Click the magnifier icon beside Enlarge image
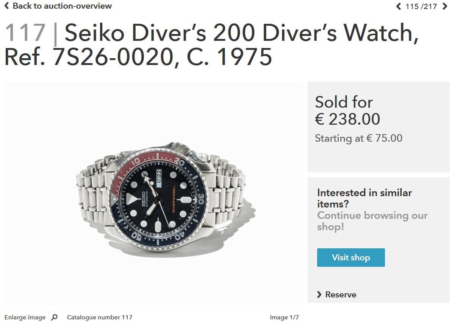 point(54,317)
